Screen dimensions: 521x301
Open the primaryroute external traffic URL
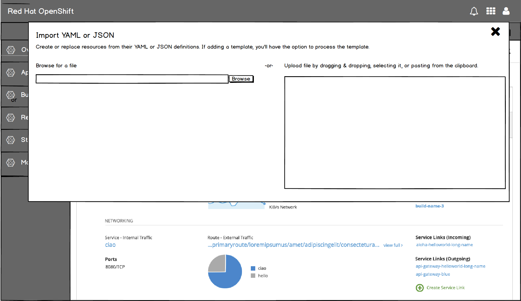[293, 245]
